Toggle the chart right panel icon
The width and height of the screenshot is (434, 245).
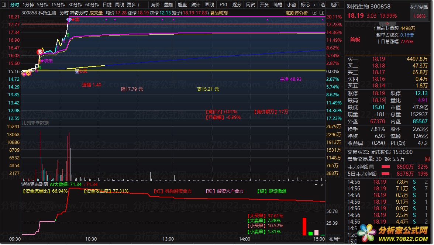click(322, 13)
